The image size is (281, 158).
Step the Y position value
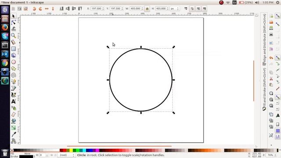coord(122,9)
